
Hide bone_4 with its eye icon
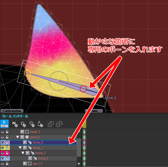click(2, 142)
